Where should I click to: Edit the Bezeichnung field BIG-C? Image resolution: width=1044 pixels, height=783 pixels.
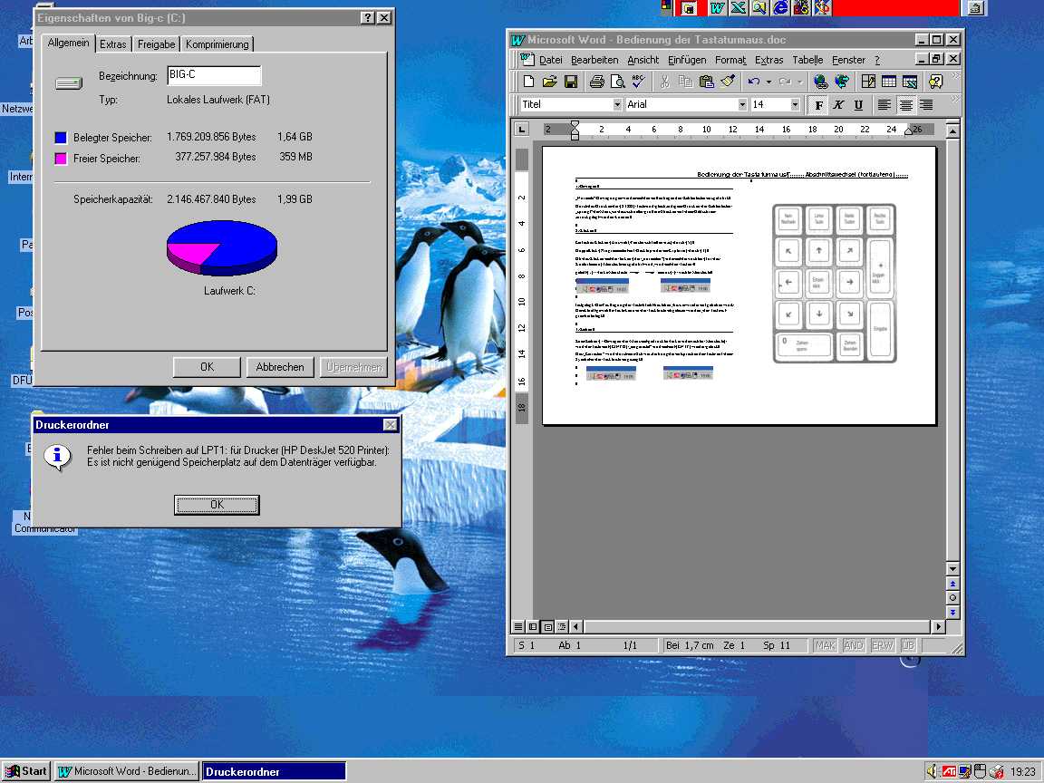214,75
